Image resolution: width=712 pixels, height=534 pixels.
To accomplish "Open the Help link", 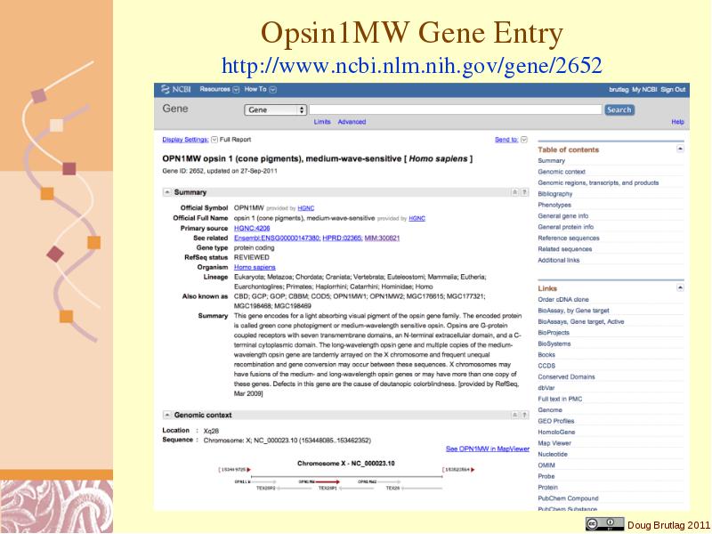I will 677,122.
